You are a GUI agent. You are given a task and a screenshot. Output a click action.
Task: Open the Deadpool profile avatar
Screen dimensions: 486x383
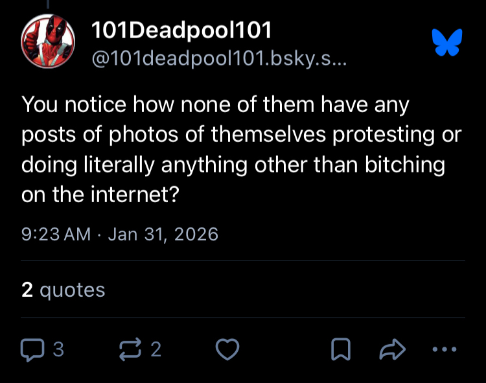48,40
